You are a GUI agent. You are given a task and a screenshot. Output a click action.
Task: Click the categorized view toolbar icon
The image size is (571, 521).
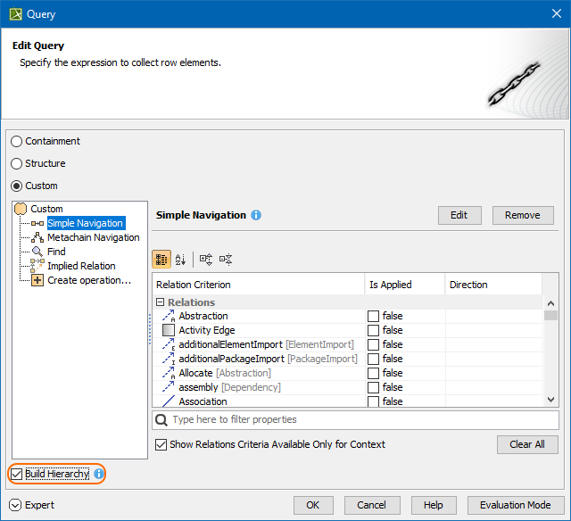(x=161, y=259)
